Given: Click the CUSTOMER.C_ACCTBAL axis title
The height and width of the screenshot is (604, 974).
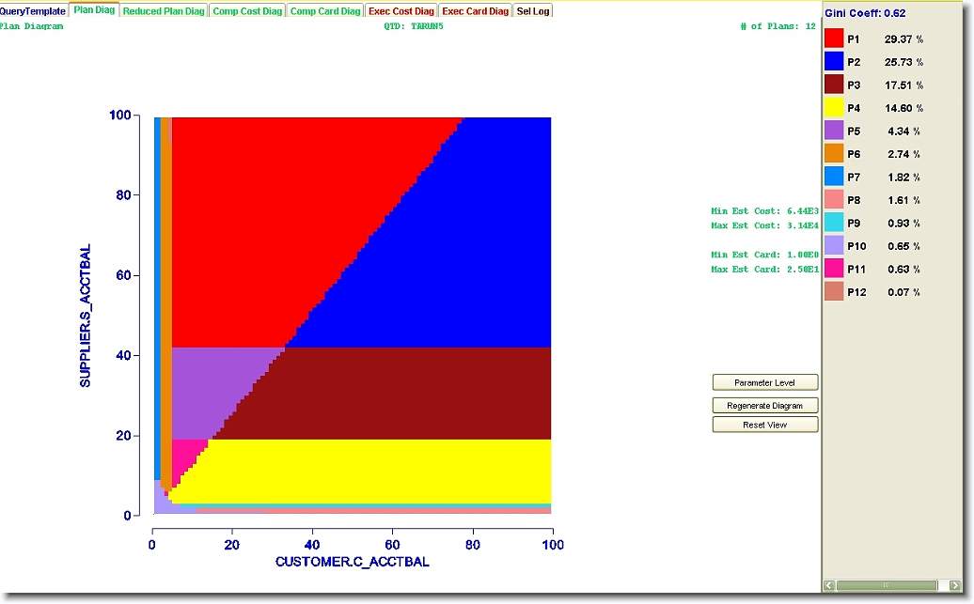Looking at the screenshot, I should [x=353, y=562].
